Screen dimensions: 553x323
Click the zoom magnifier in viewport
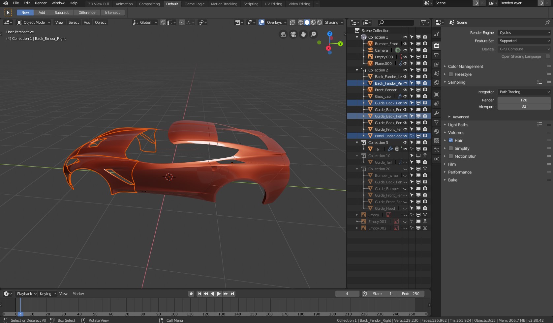pyautogui.click(x=314, y=34)
